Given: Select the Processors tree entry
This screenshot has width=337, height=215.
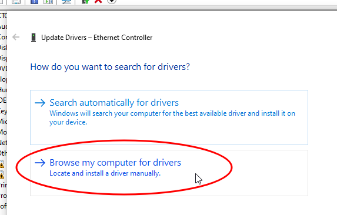Looking at the screenshot, I should [4, 196].
